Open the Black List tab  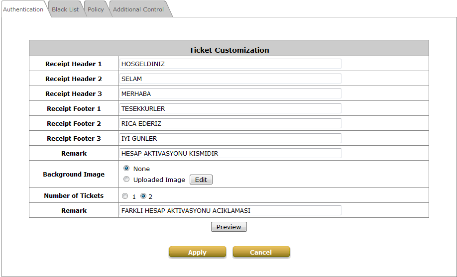pyautogui.click(x=65, y=9)
